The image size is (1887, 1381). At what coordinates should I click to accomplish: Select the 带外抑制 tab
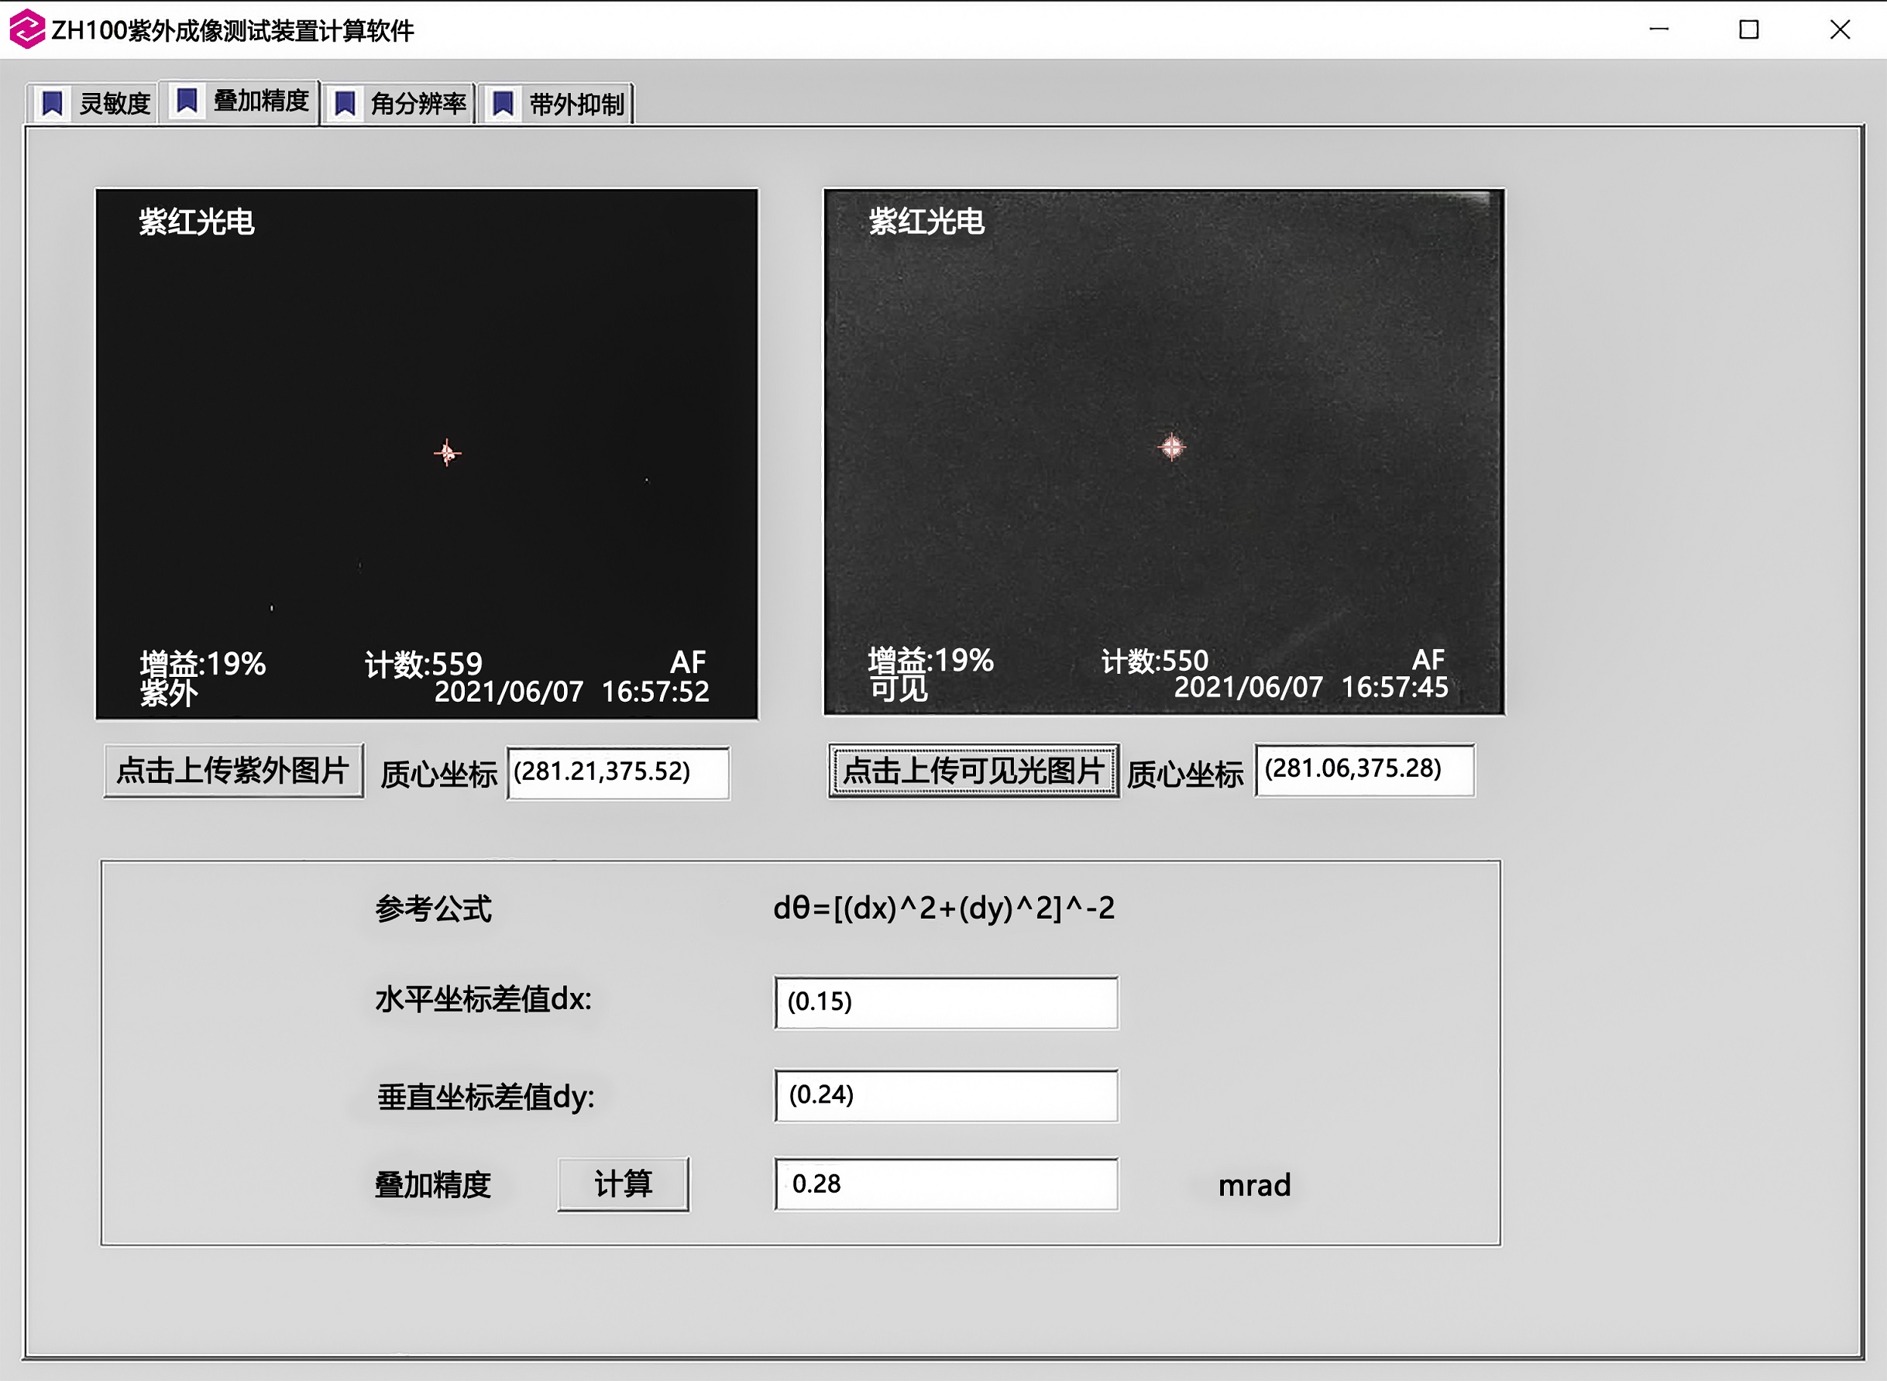point(576,105)
